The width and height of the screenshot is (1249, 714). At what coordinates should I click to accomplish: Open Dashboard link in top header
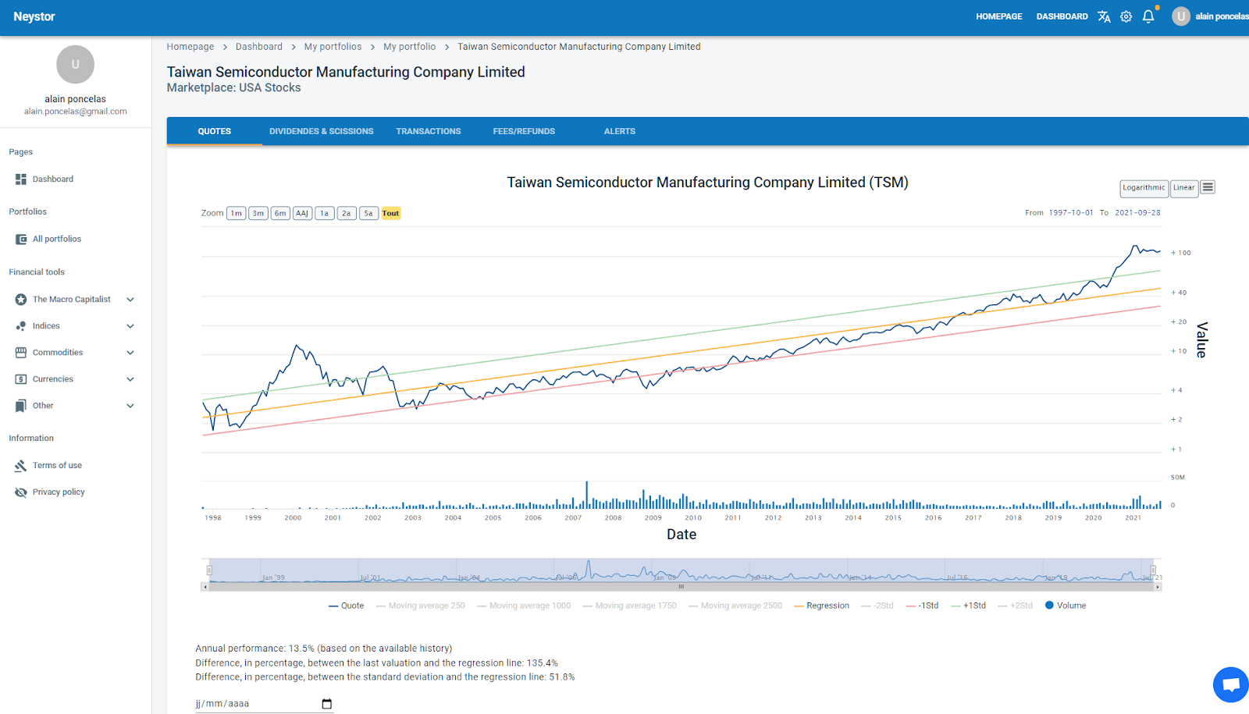(x=1062, y=16)
